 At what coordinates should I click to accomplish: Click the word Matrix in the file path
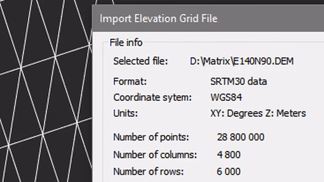coord(217,61)
